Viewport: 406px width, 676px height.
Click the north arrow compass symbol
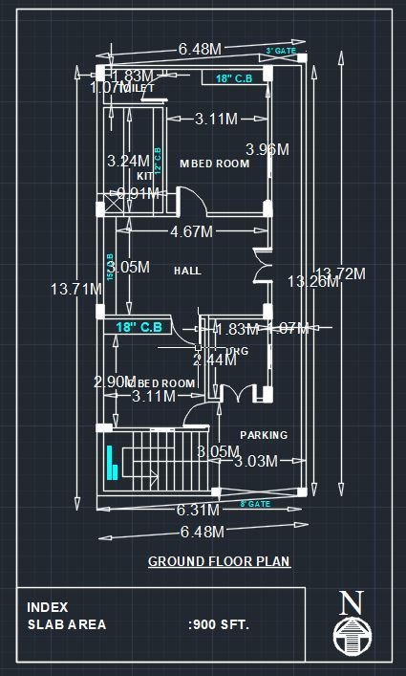(353, 636)
